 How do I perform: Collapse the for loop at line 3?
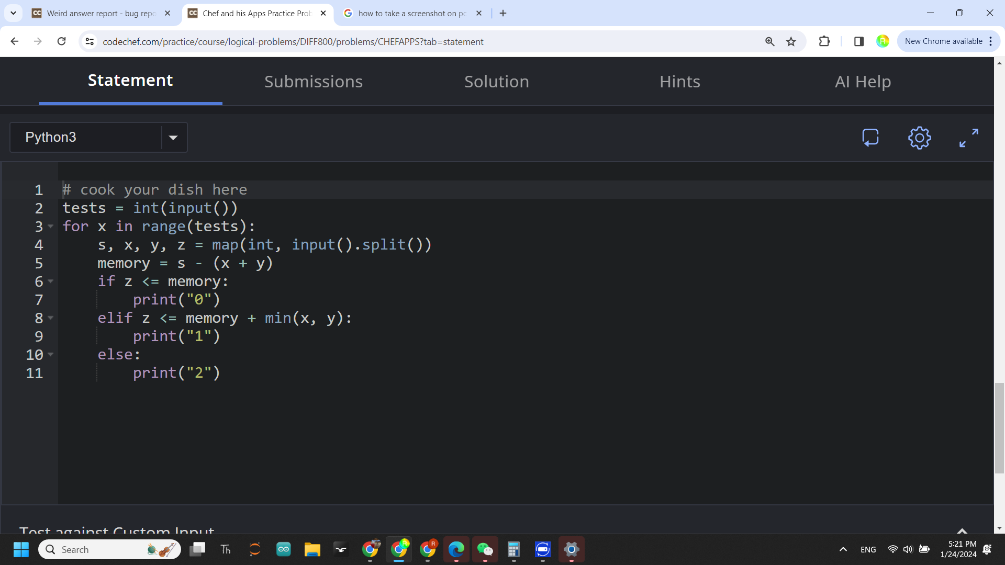click(51, 227)
